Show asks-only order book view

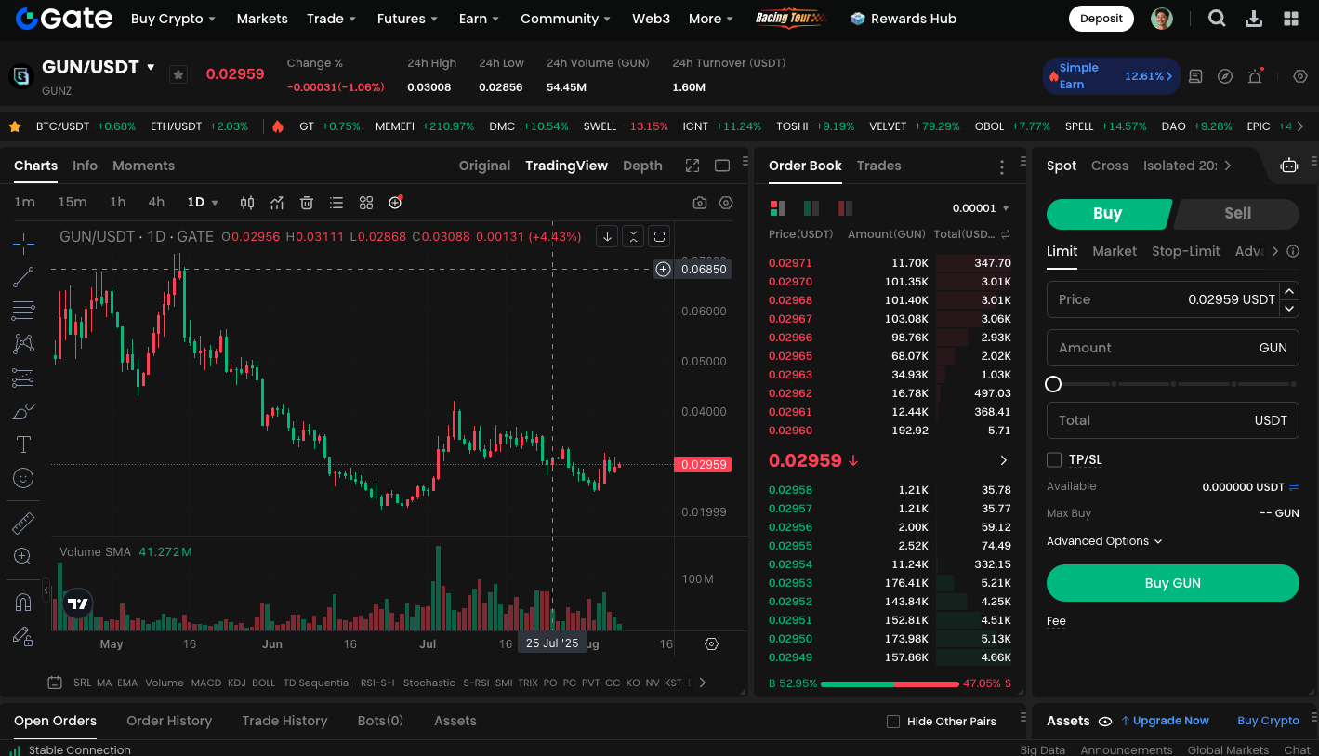pos(845,208)
